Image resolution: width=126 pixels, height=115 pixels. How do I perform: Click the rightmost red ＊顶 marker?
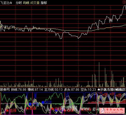pyautogui.click(x=119, y=96)
